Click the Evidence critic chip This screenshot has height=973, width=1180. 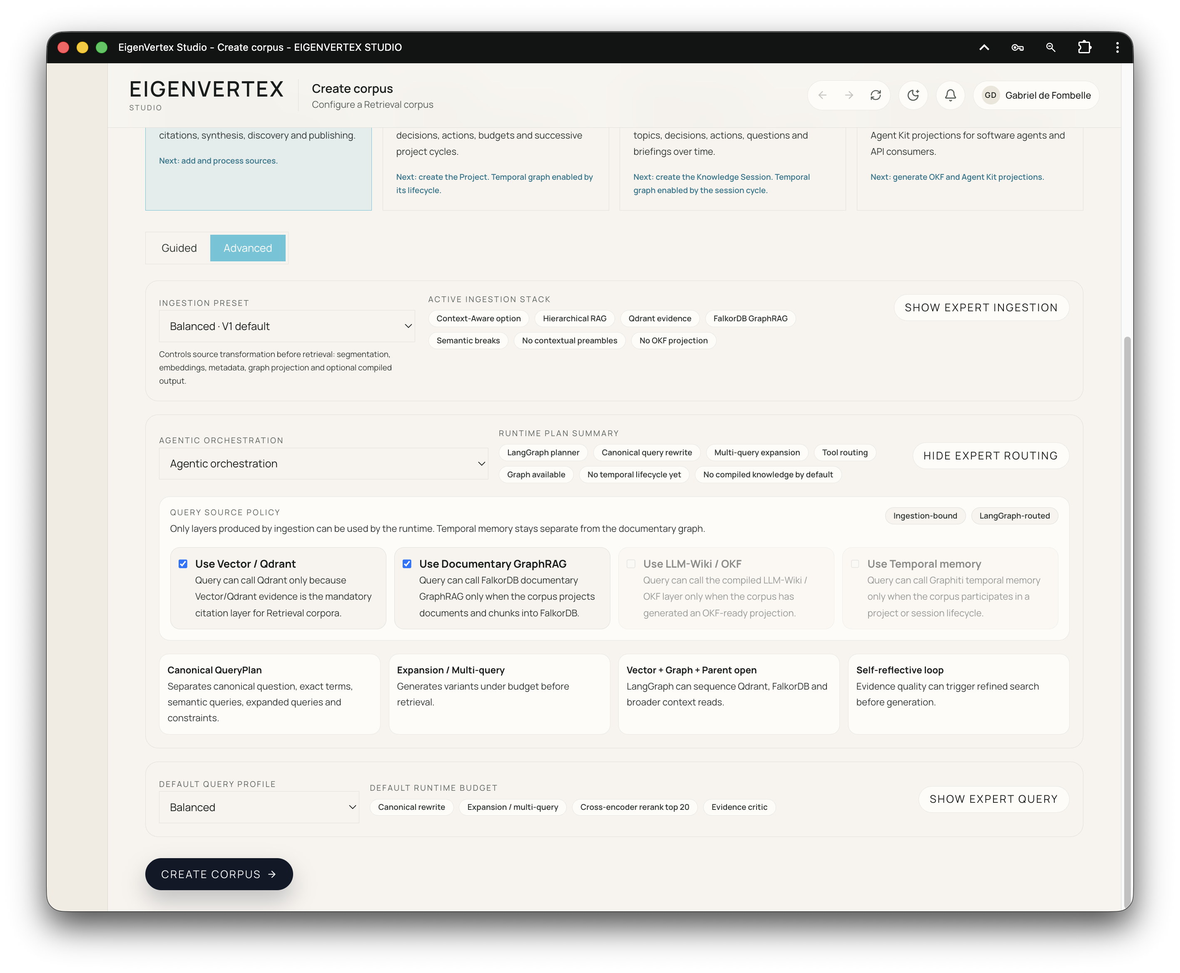point(739,807)
